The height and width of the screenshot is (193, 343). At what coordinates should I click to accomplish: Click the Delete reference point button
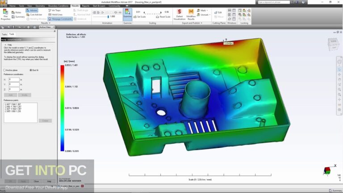click(45, 121)
